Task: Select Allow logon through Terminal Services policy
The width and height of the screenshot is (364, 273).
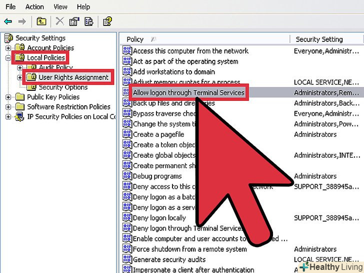Action: pos(188,92)
